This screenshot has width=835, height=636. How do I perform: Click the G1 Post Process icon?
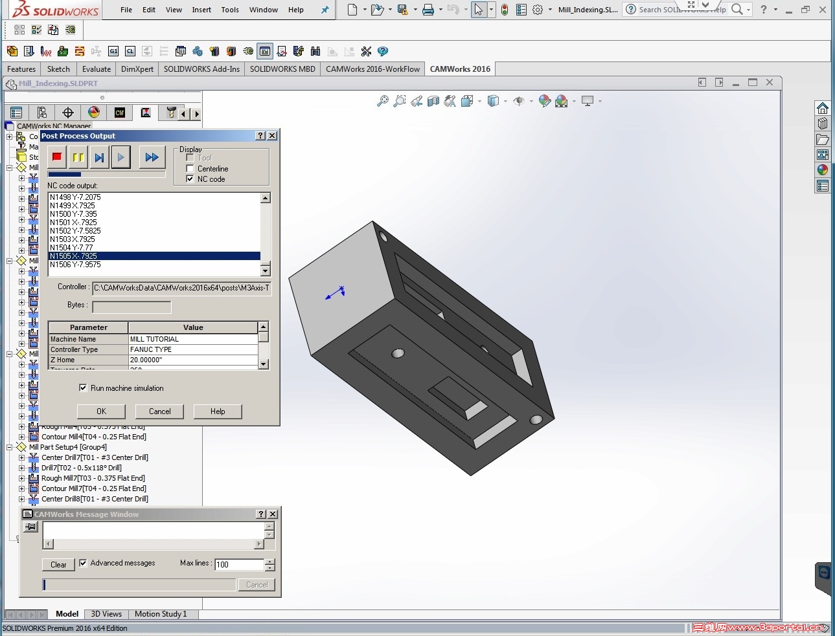[113, 51]
